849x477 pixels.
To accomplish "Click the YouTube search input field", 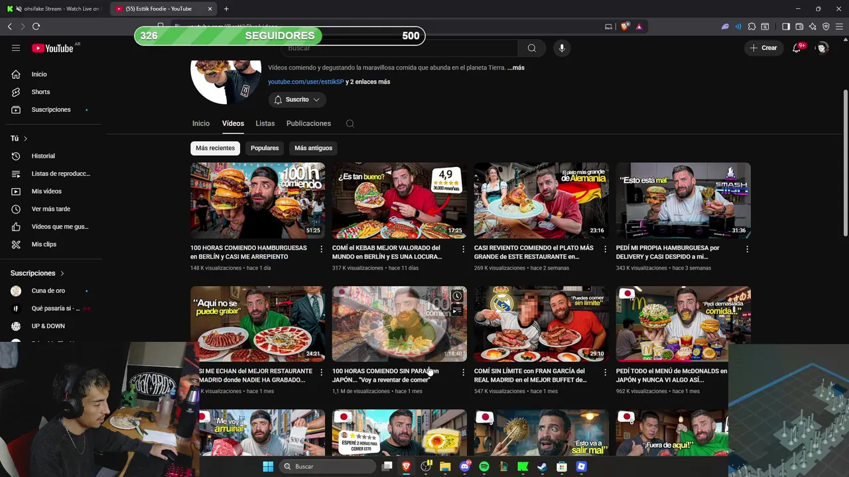I will 400,48.
